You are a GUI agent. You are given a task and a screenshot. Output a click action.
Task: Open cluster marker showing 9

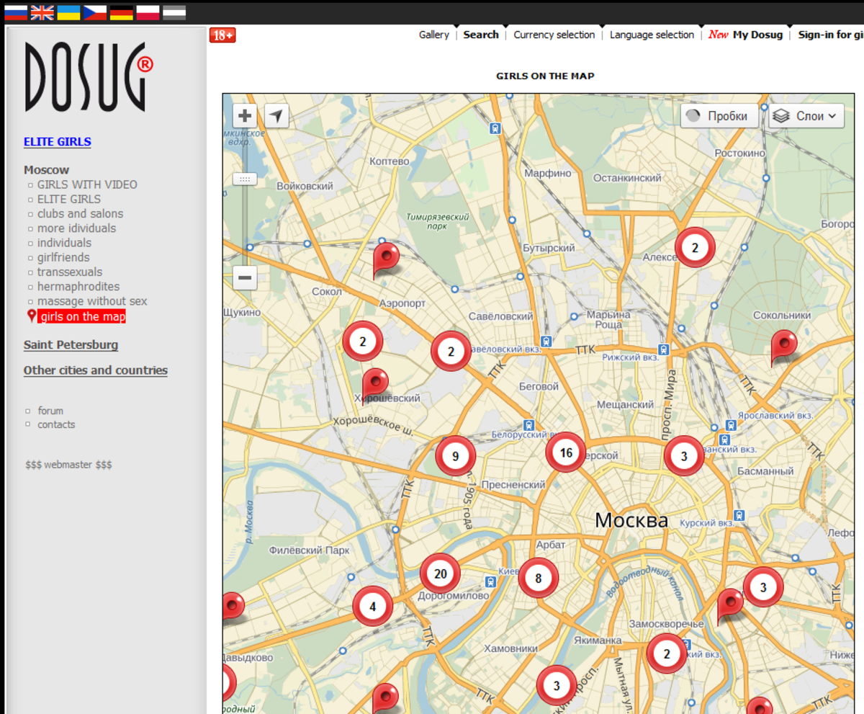pyautogui.click(x=455, y=456)
